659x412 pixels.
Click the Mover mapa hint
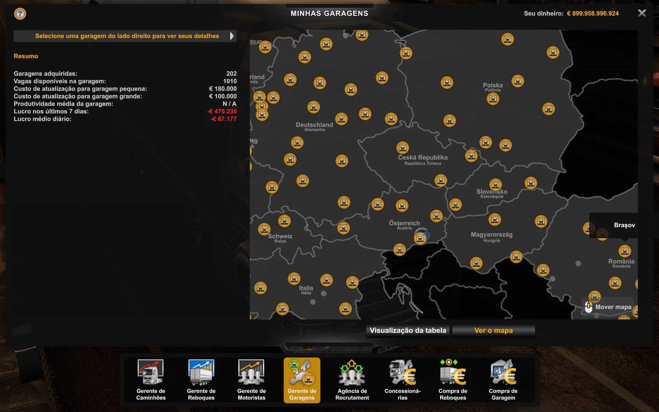(x=608, y=307)
